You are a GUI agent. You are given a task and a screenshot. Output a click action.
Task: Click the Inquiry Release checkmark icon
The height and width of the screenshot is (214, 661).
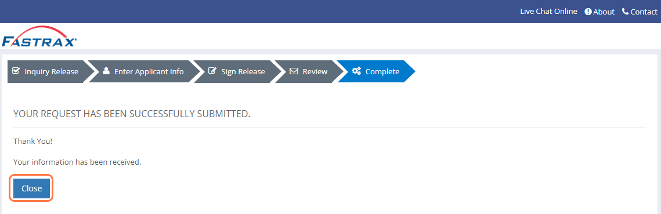16,71
